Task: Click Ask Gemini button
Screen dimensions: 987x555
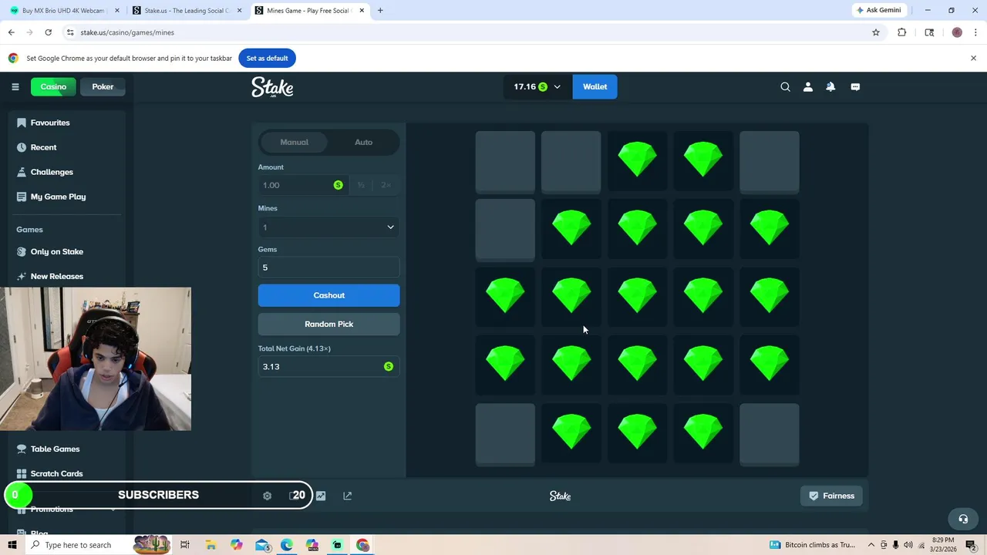Action: (878, 10)
